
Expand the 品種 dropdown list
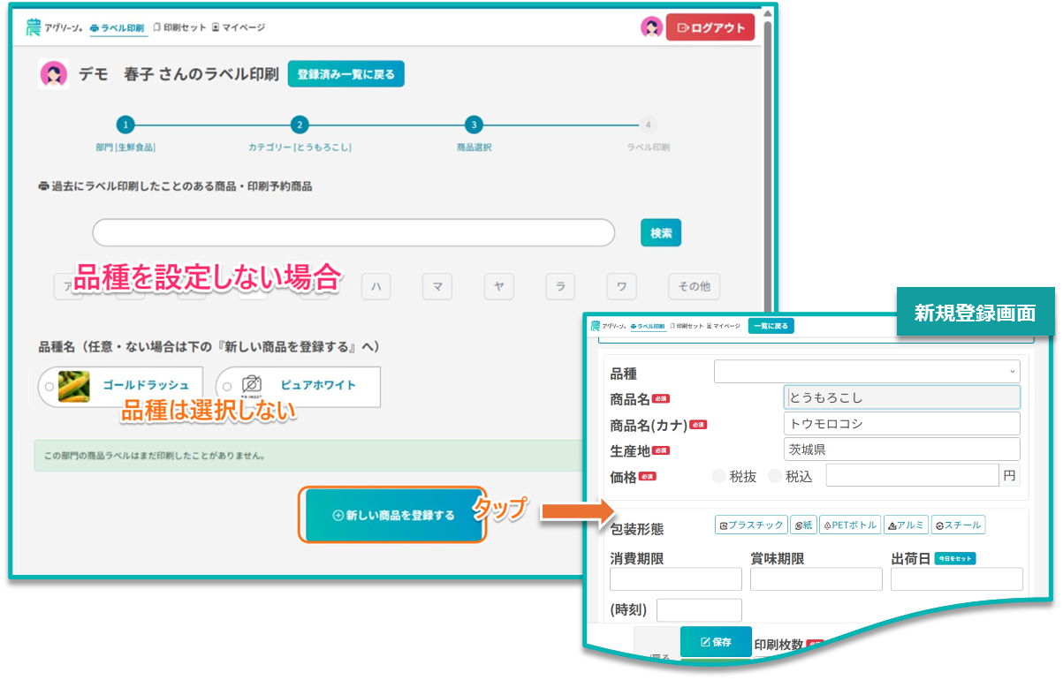[867, 372]
